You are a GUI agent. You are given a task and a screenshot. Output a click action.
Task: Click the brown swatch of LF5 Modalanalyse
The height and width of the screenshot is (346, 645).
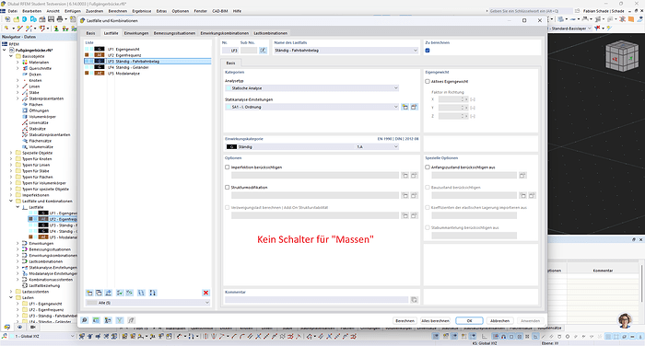pos(100,73)
